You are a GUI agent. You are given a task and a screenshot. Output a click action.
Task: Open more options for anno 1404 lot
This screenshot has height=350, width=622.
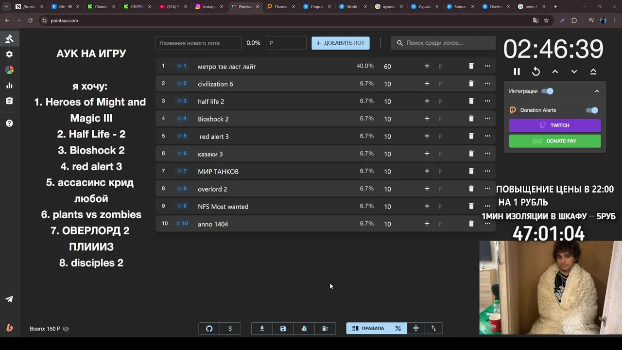pos(487,224)
